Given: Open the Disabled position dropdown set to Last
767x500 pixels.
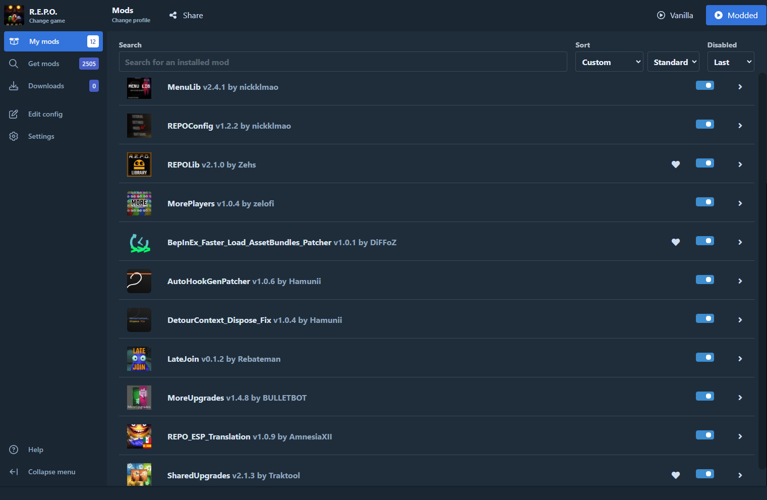Looking at the screenshot, I should point(731,62).
